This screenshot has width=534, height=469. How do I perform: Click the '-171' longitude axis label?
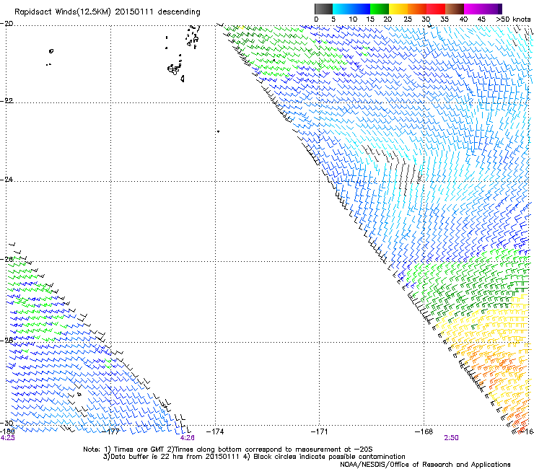coord(320,431)
